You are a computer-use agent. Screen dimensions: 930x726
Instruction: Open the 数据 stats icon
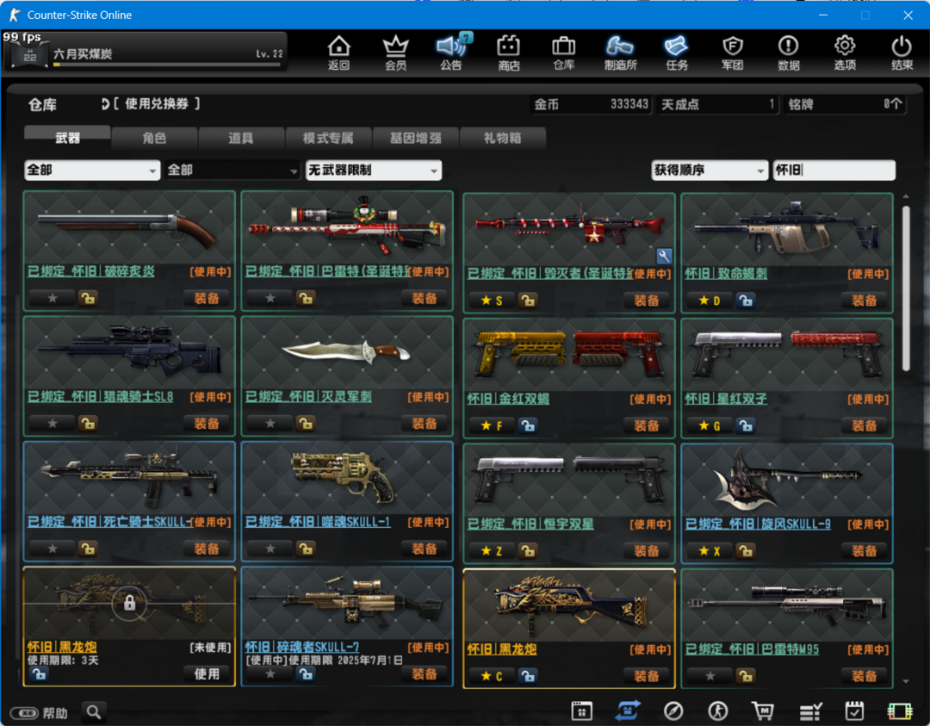(x=788, y=53)
